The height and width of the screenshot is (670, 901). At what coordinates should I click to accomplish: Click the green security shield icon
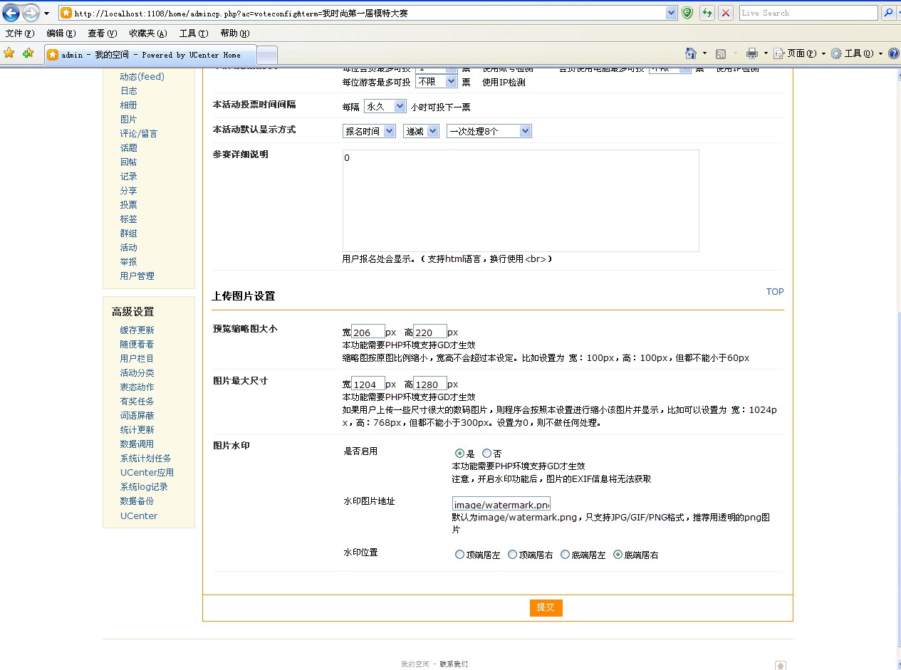click(x=687, y=13)
